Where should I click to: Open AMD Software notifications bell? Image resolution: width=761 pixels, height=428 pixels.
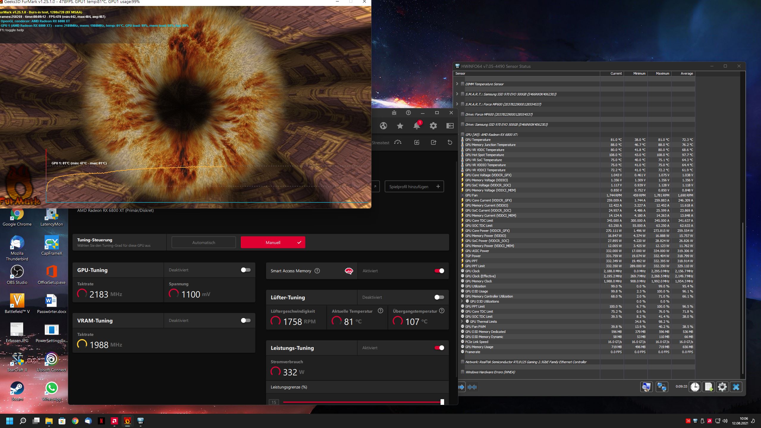[416, 126]
